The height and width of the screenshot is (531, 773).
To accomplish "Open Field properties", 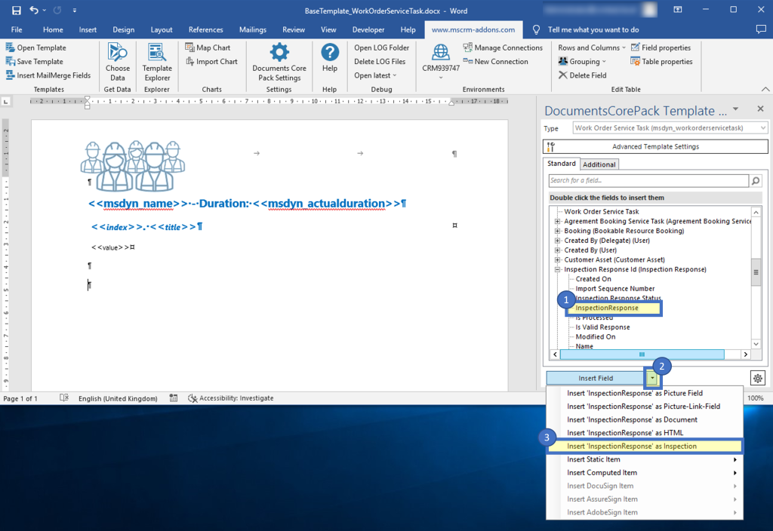I will [661, 48].
